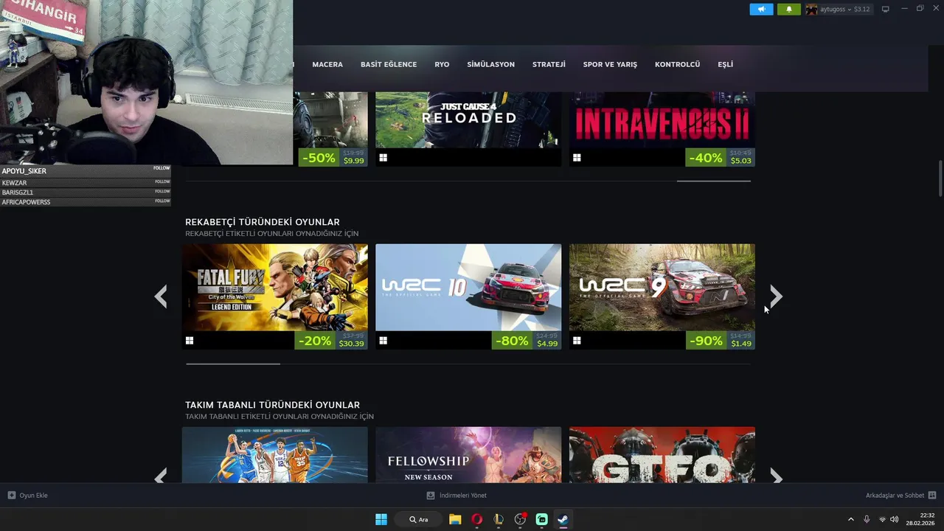Screen dimensions: 944x531
Task: Click the microphone tray icon
Action: 867,519
